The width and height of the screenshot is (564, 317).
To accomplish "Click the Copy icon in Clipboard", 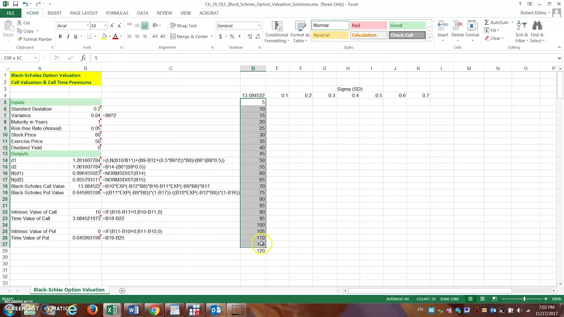I will [20, 31].
